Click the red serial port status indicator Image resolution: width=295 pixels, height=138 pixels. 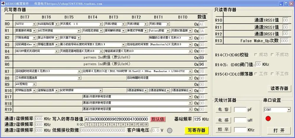268,119
